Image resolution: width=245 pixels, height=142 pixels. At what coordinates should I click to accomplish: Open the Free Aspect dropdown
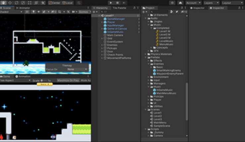click(15, 81)
